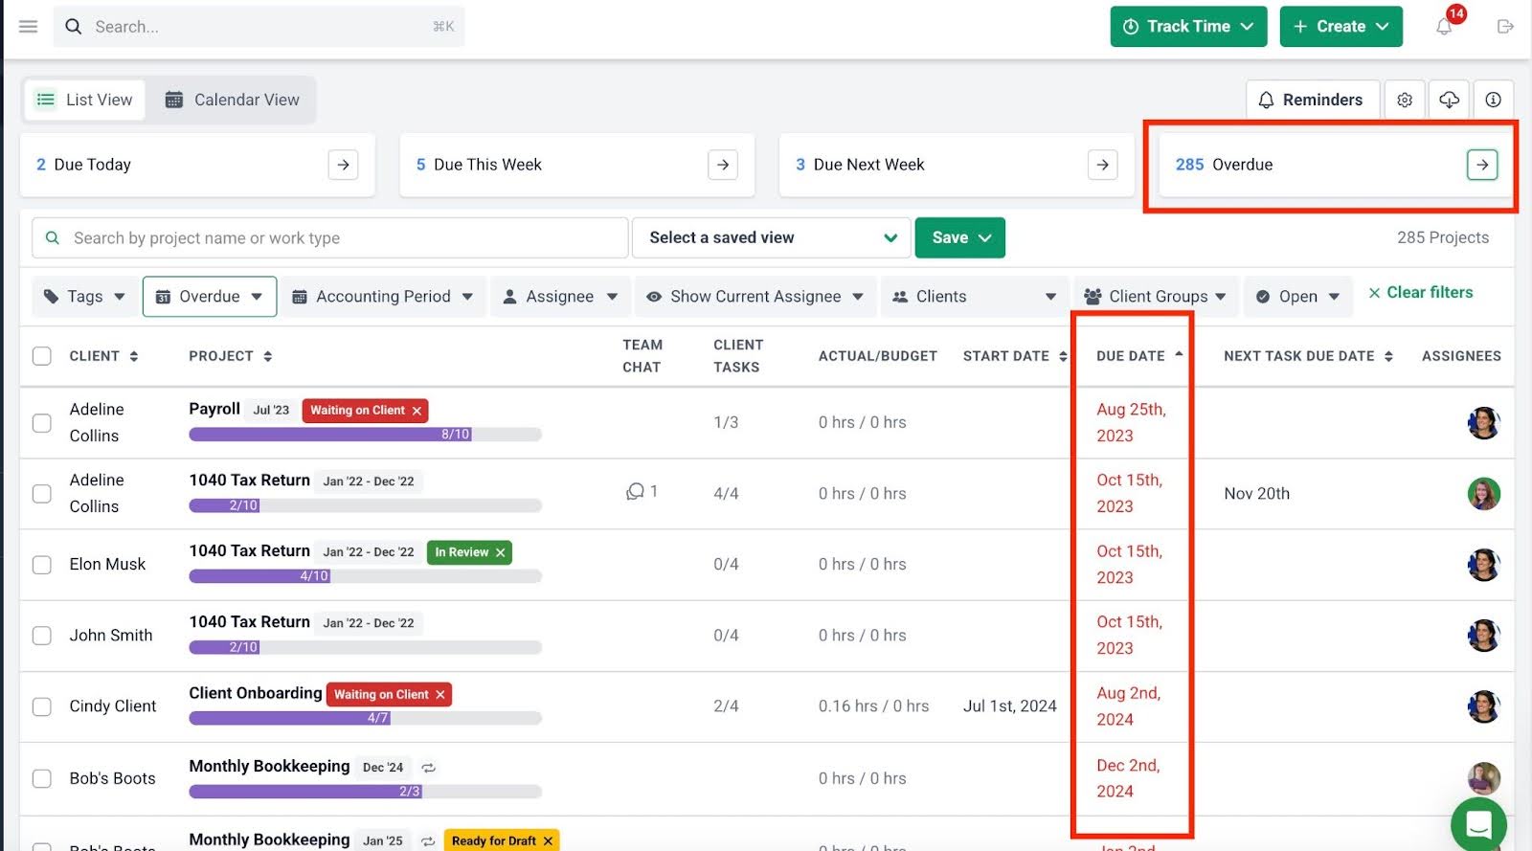Open the Client Onboarding project
Viewport: 1532px width, 851px height.
pos(256,693)
